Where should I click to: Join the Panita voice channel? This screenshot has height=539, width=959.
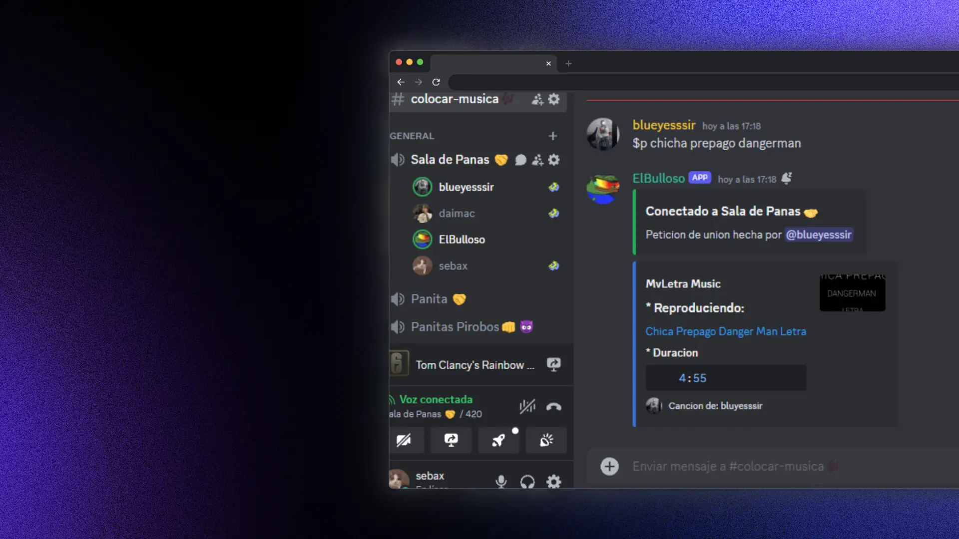pos(429,299)
